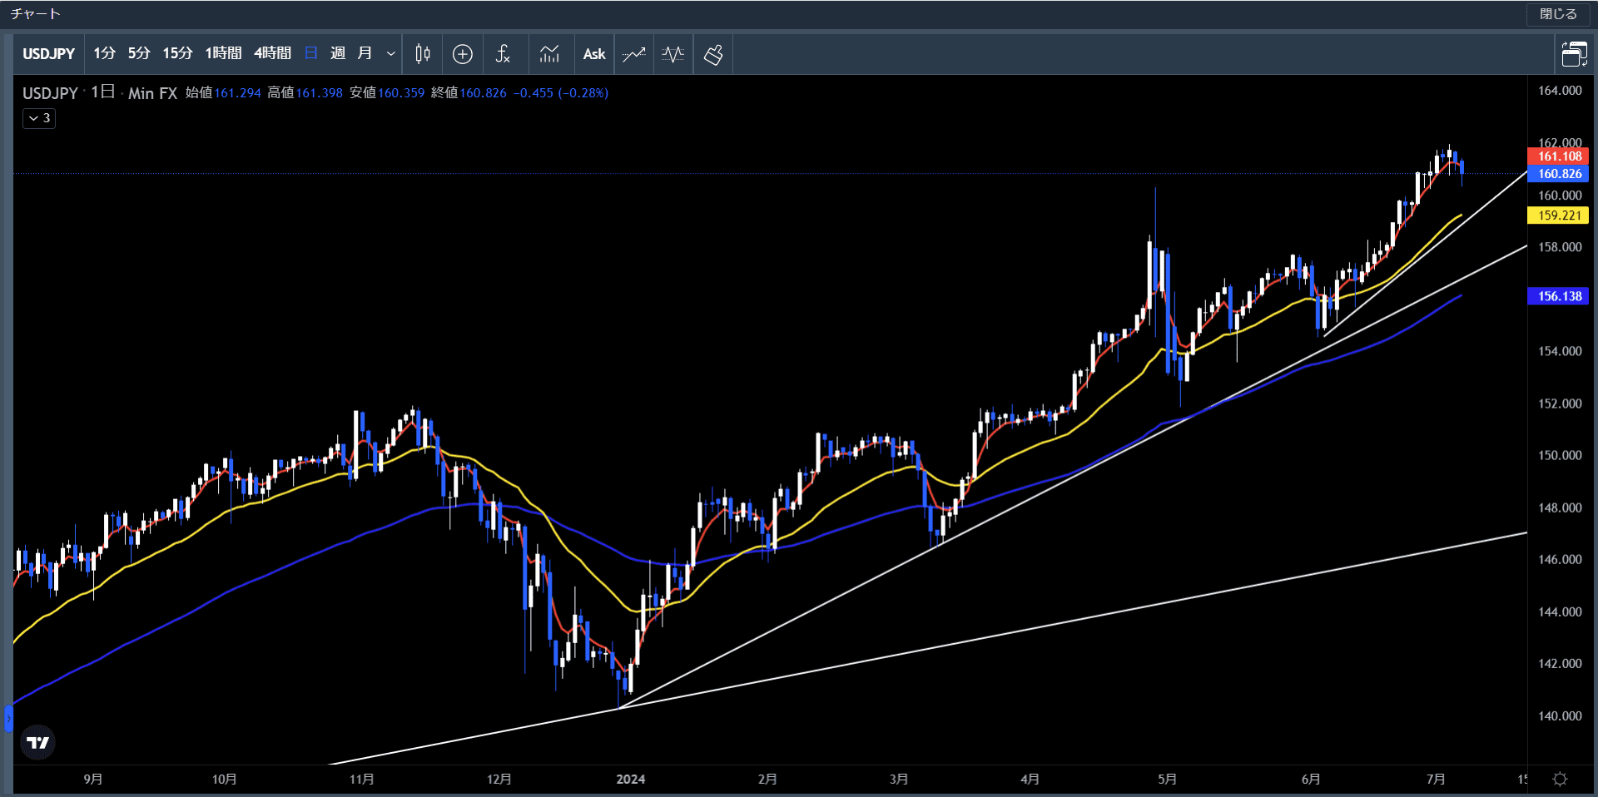Click the blue left-edge panel handle
This screenshot has height=797, width=1598.
[x=8, y=718]
